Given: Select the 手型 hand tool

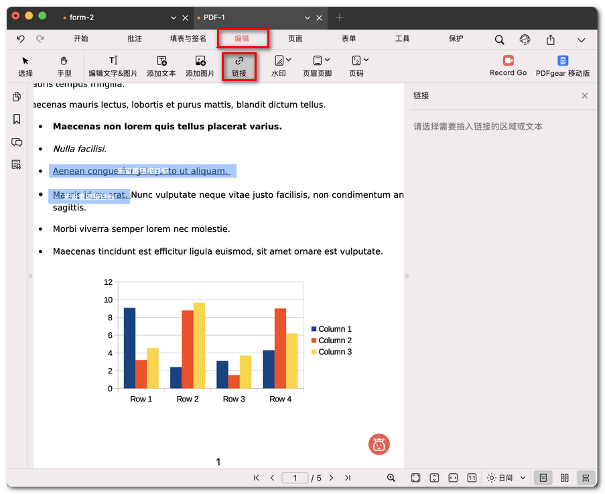Looking at the screenshot, I should click(x=64, y=66).
